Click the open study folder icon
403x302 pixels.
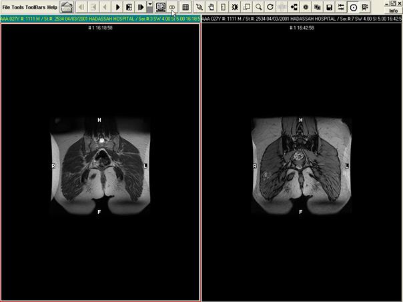67,7
